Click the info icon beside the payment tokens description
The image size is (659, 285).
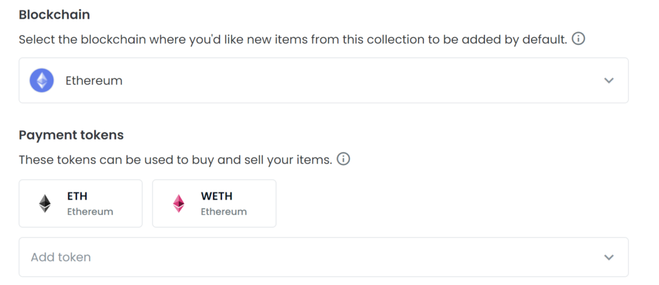(344, 159)
